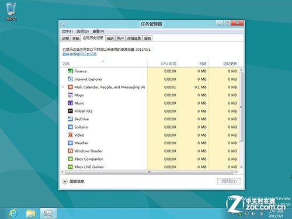
Task: Launch Internet Explorer from the taskbar
Action: point(13,213)
